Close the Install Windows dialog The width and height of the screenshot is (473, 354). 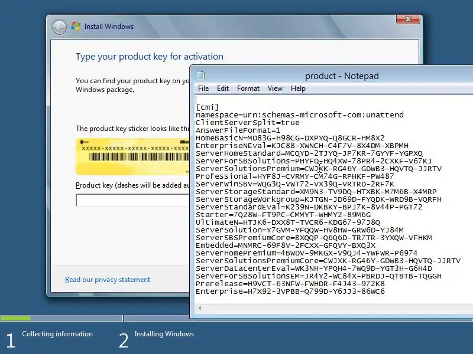pos(408,19)
